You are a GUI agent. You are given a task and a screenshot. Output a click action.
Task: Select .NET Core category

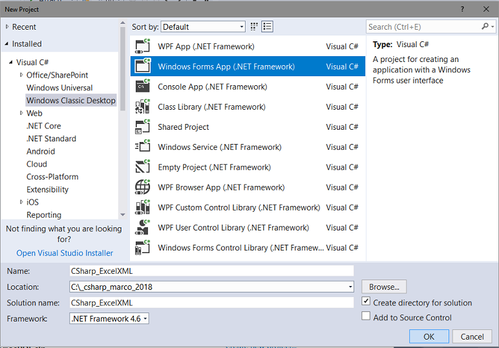click(x=43, y=126)
